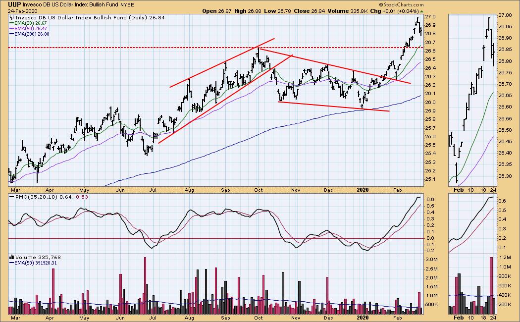This screenshot has width=520, height=322.
Task: Click the 3.0M label on volume axis
Action: tap(432, 260)
